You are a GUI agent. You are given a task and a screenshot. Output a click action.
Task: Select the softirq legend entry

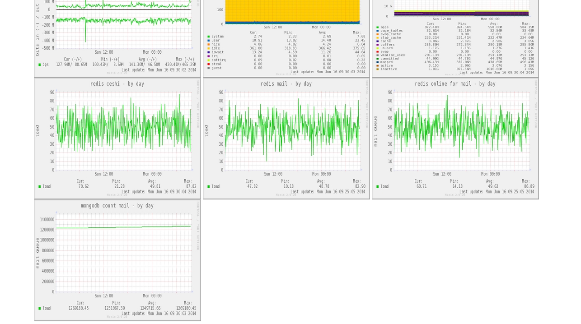pos(218,60)
